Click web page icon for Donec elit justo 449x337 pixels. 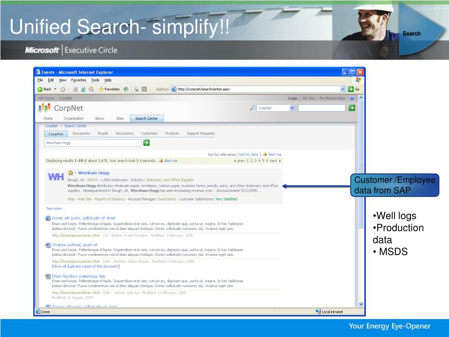tap(48, 218)
